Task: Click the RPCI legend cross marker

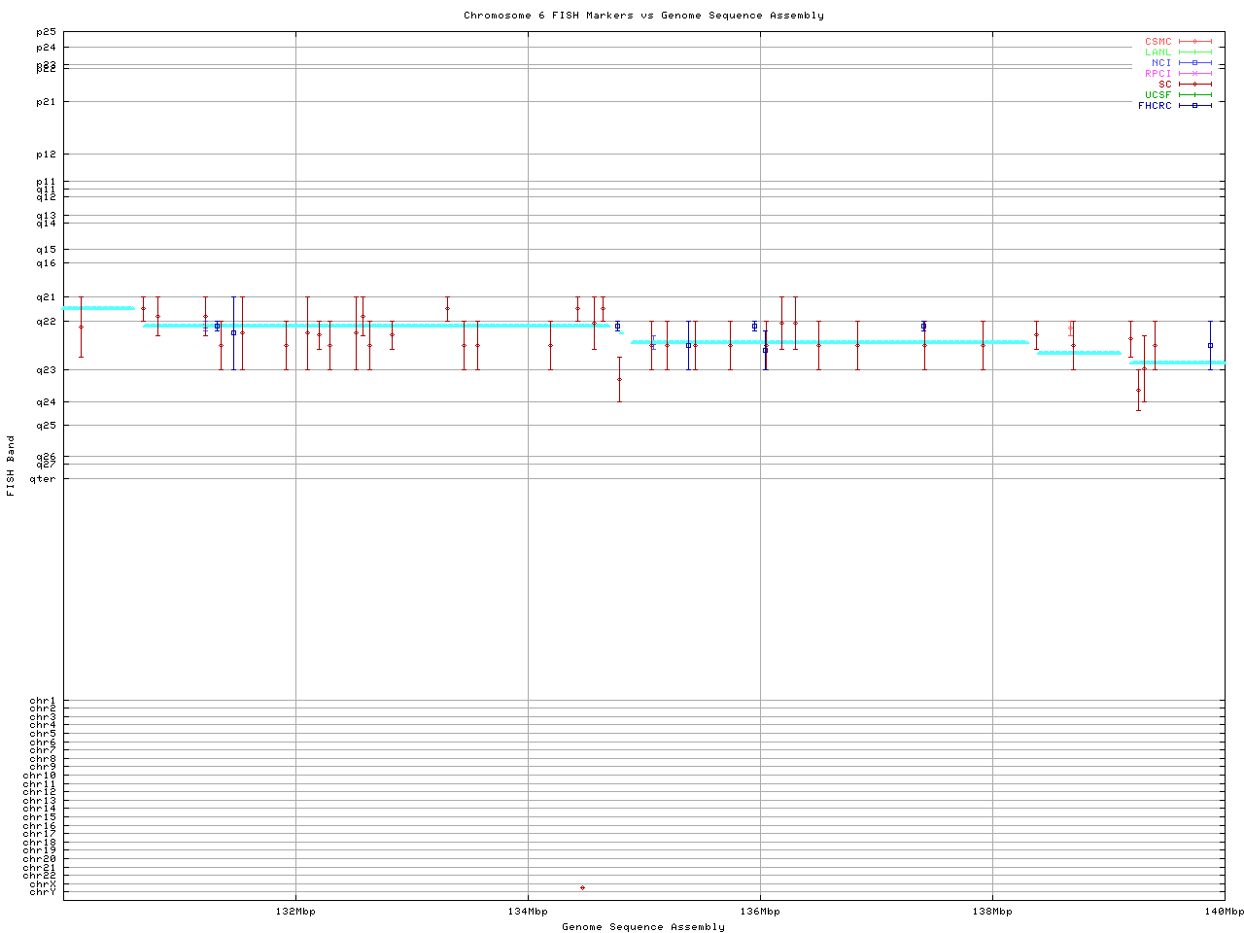Action: [1194, 74]
